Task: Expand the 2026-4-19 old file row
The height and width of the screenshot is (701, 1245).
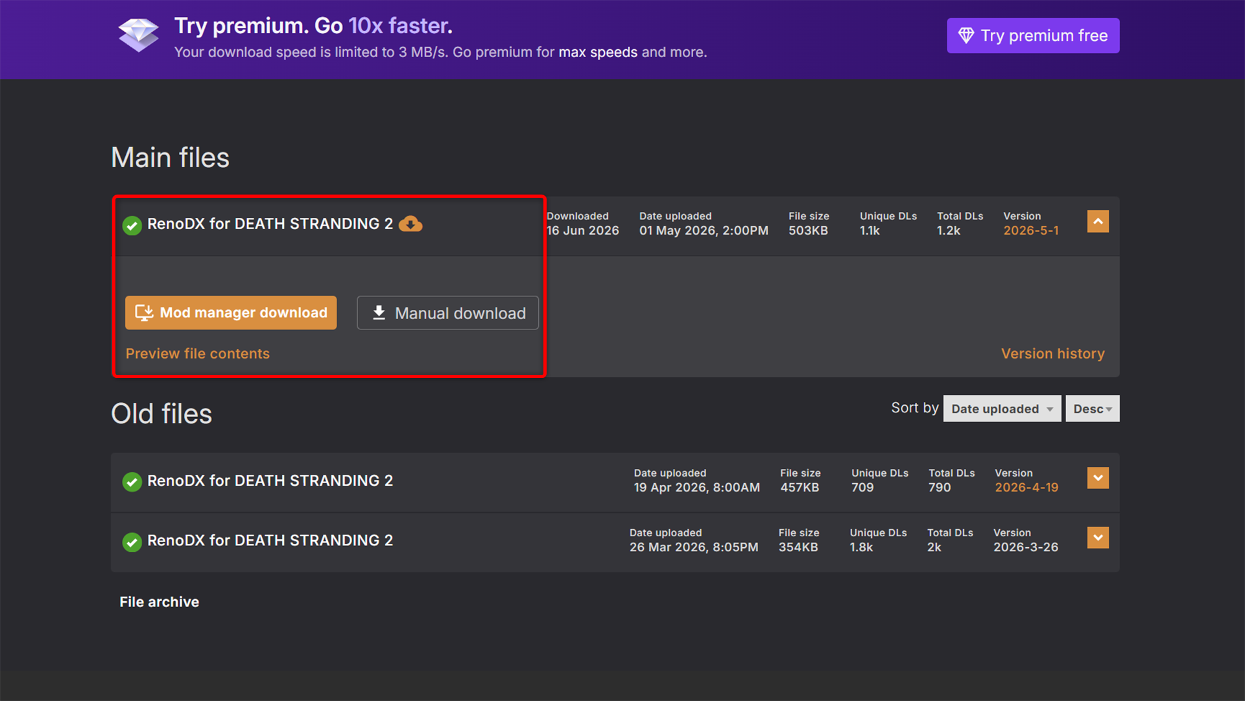Action: click(x=1098, y=478)
